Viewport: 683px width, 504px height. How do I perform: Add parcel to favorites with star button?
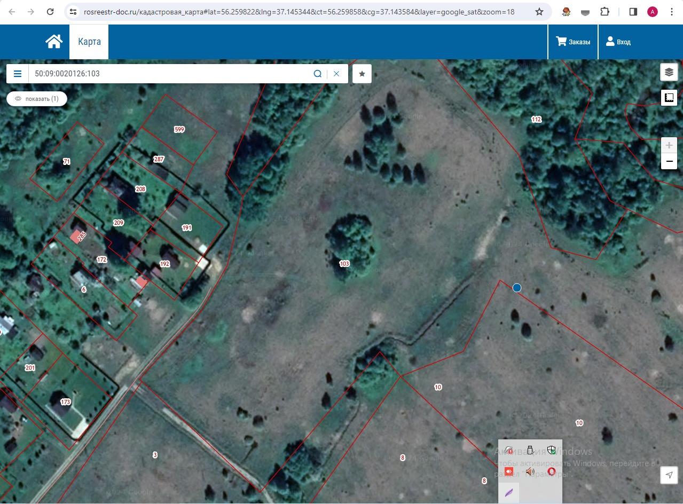[362, 74]
